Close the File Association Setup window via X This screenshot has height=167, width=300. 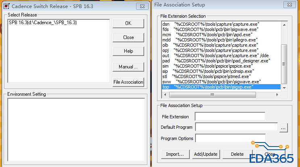290,4
